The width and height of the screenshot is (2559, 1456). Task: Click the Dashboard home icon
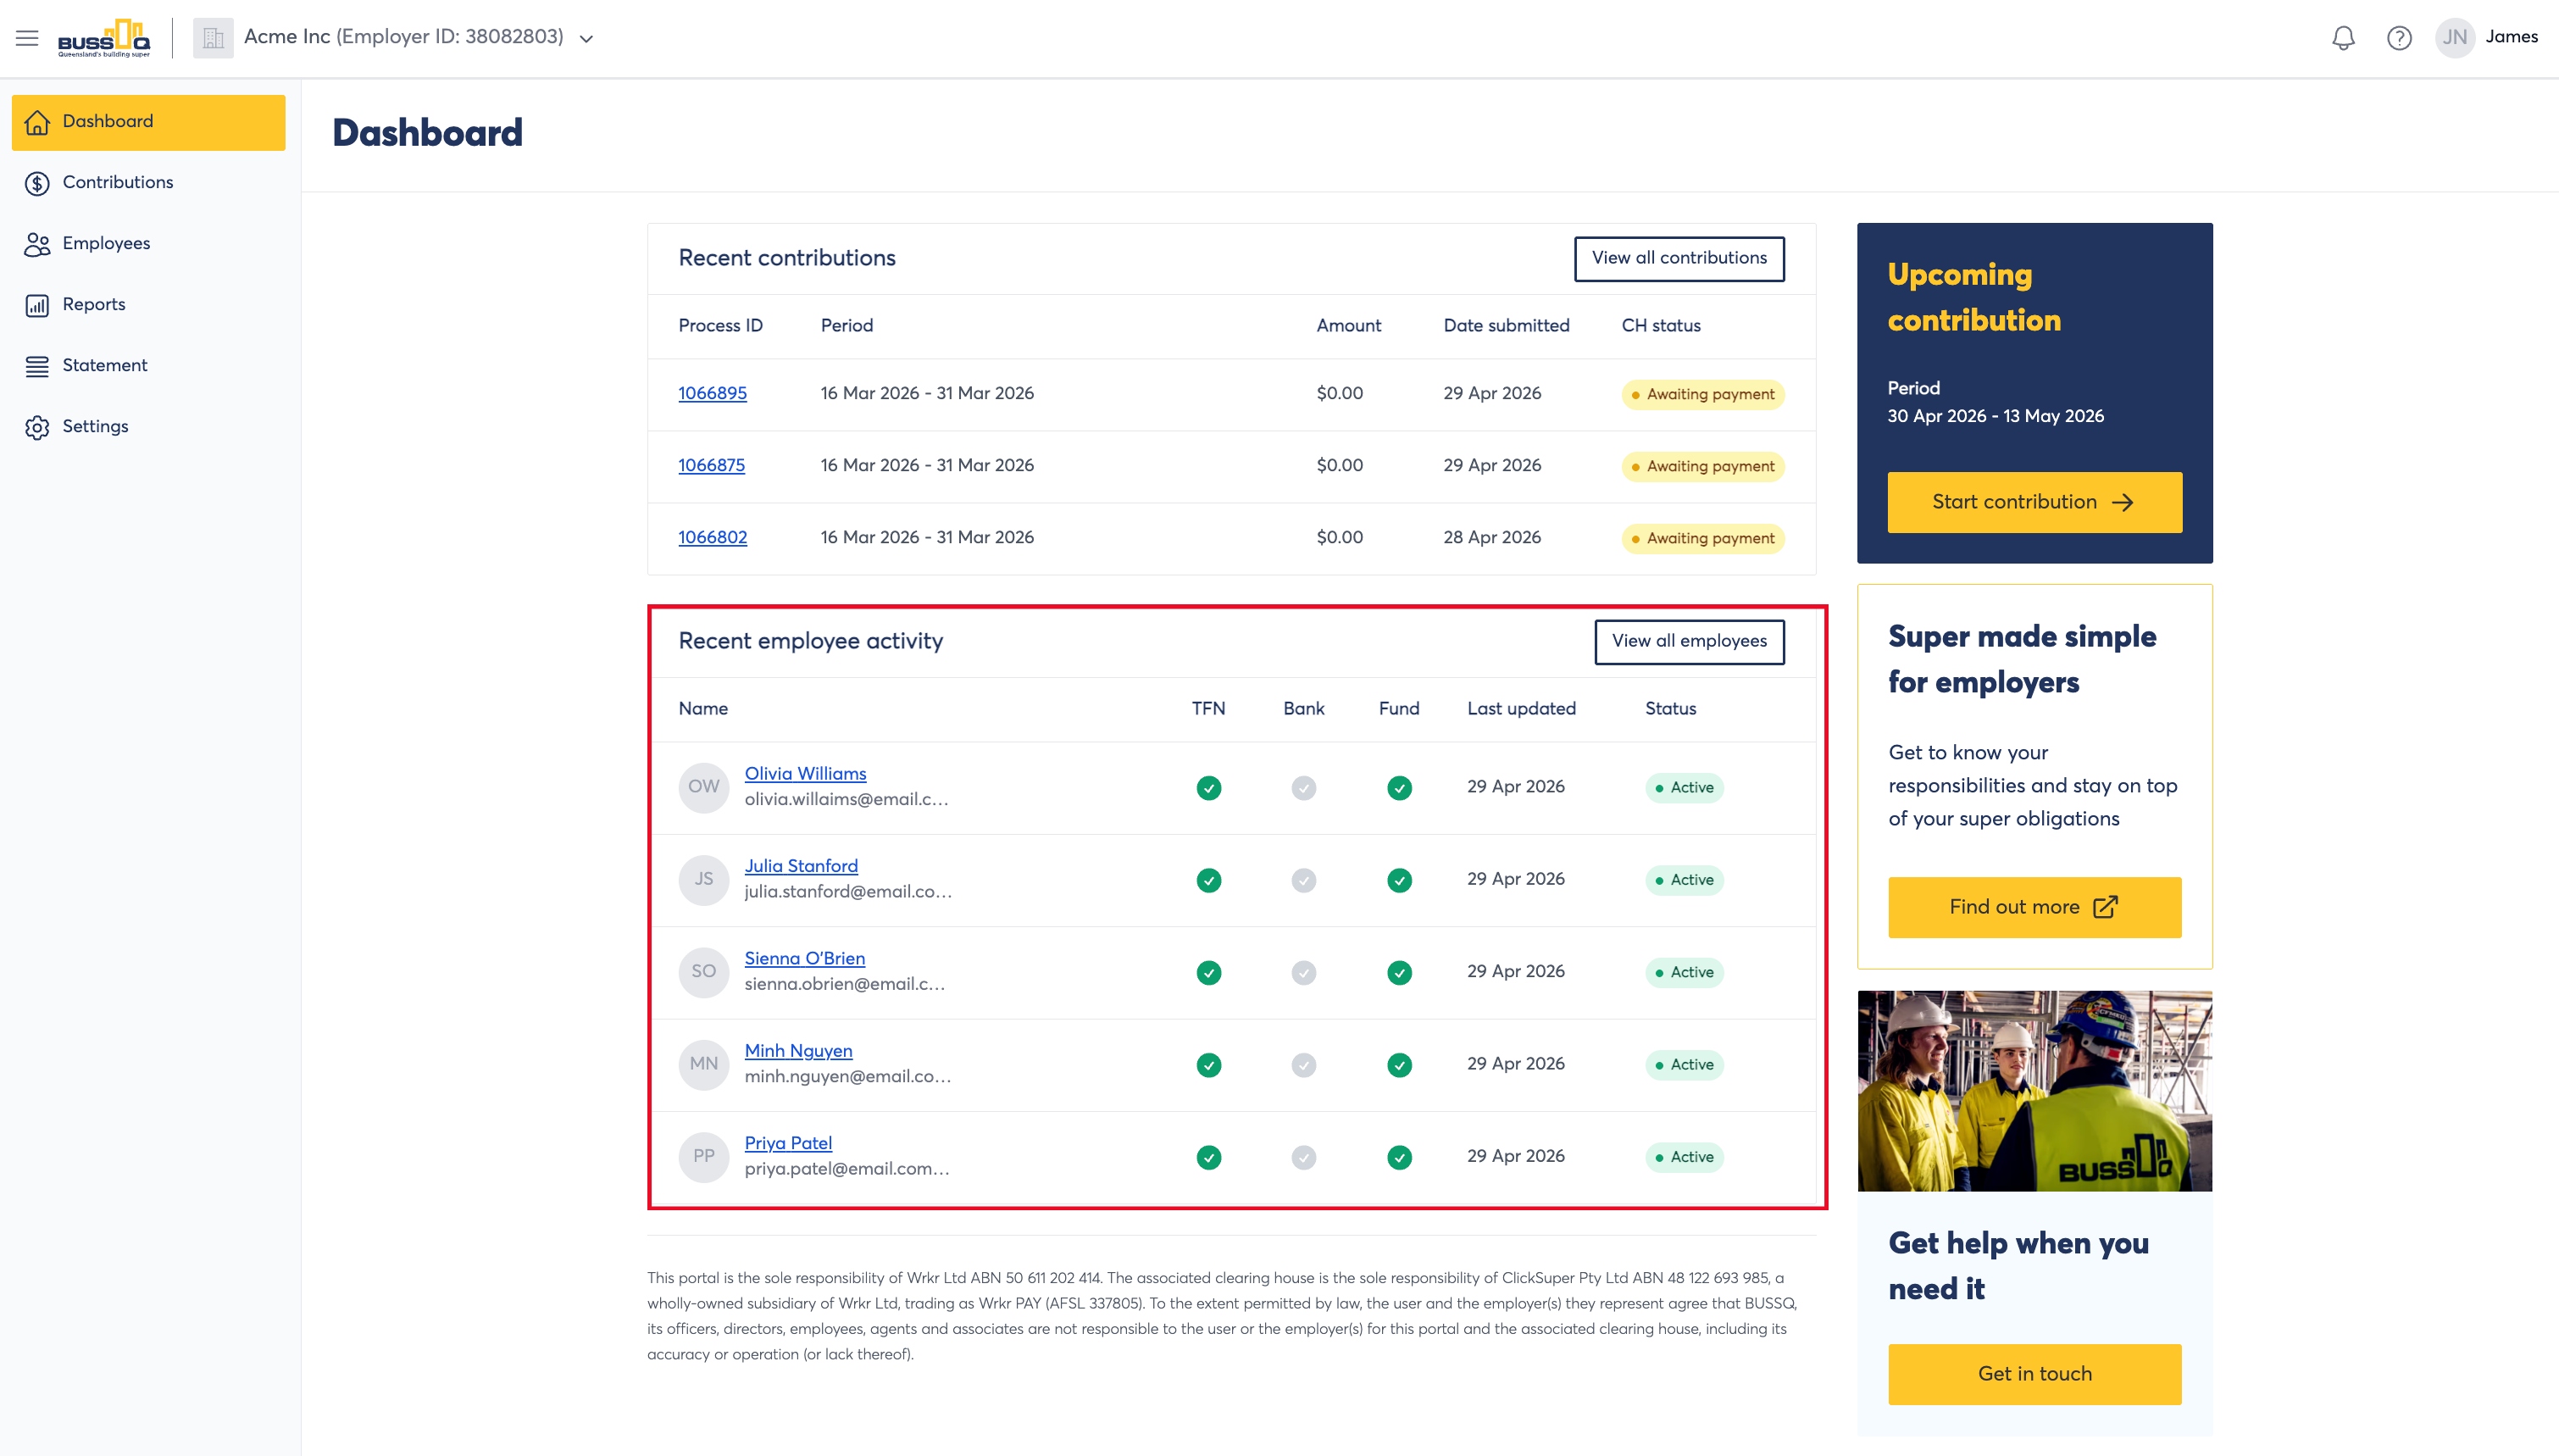coord(37,122)
